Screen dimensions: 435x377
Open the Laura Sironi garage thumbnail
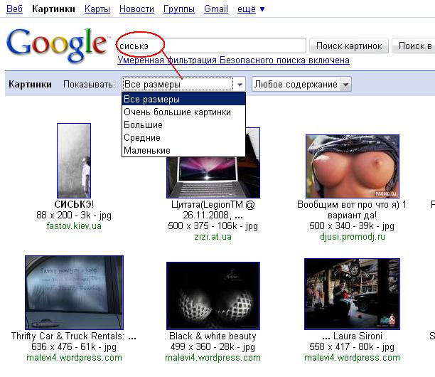(352, 294)
